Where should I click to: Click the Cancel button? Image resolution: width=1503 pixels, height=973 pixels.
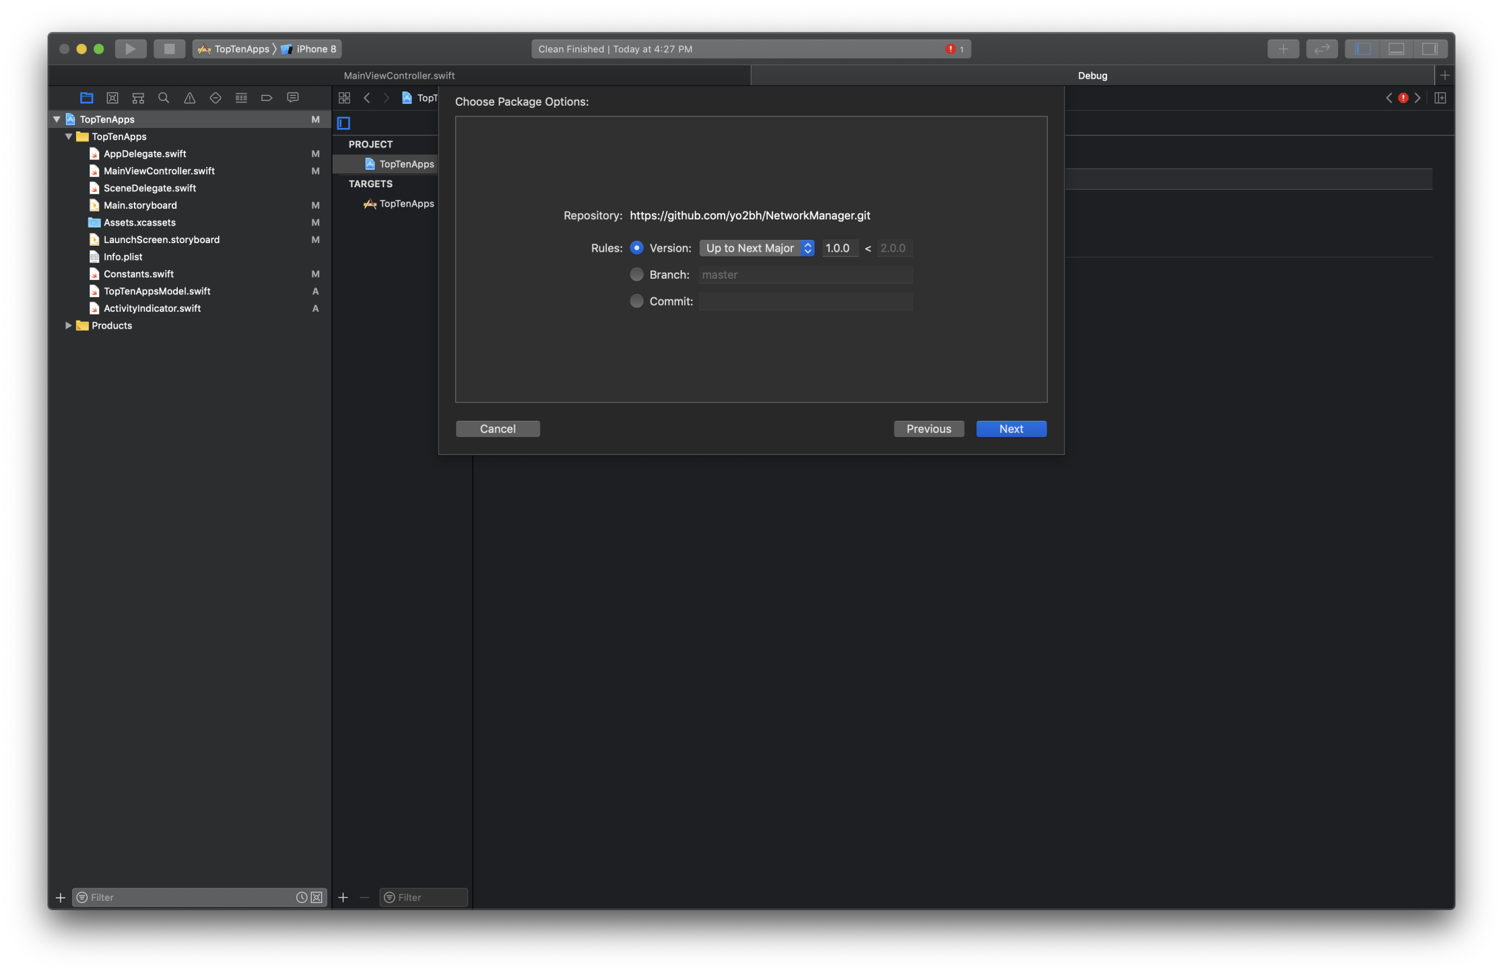coord(498,429)
